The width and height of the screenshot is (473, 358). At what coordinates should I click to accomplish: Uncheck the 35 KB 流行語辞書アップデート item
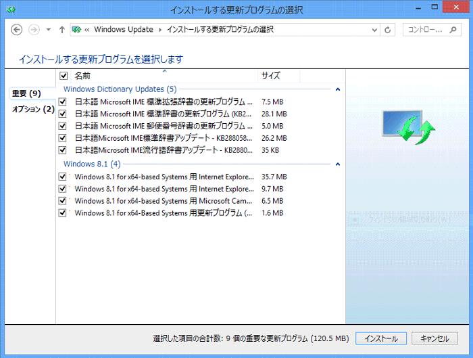62,150
